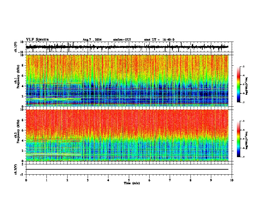The height and width of the screenshot is (202, 261).
Task: Click the "9" tick on the Time axis
Action: (x=211, y=180)
